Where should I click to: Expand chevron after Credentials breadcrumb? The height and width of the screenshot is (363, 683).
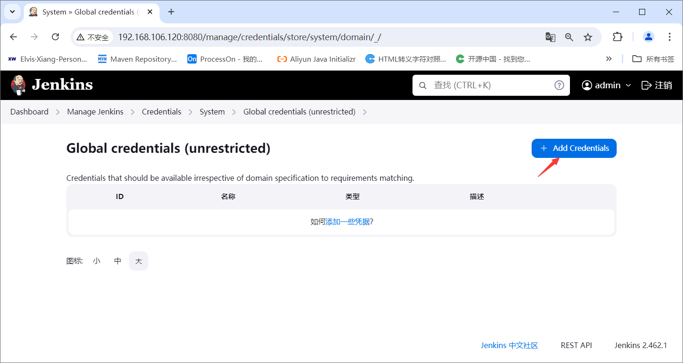191,112
